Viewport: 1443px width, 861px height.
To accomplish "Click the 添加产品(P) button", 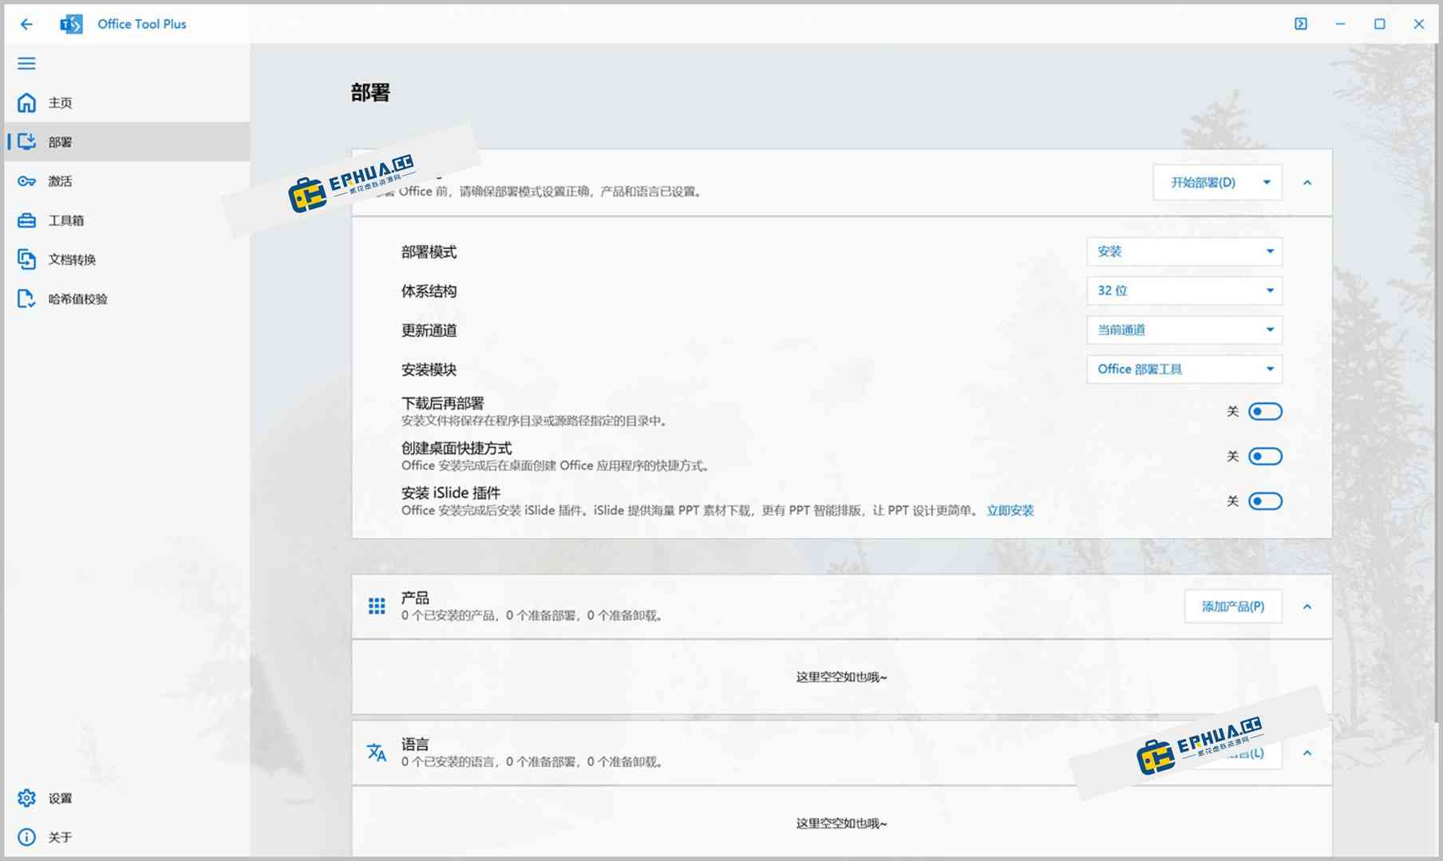I will [1232, 606].
